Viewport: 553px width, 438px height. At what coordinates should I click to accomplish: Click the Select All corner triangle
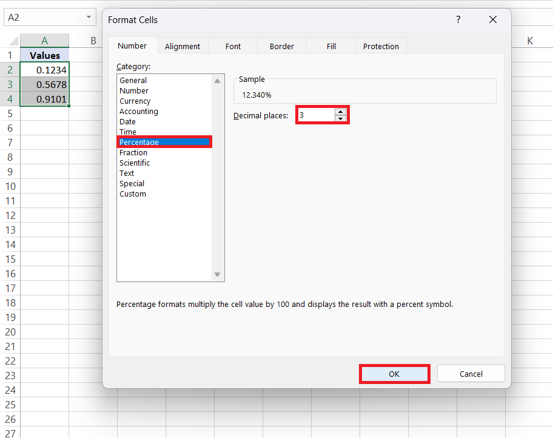(13, 41)
